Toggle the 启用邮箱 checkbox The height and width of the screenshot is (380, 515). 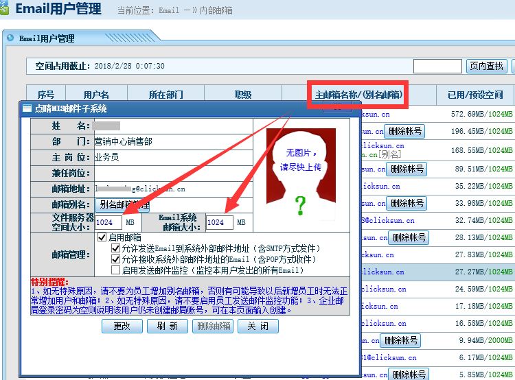pyautogui.click(x=103, y=237)
